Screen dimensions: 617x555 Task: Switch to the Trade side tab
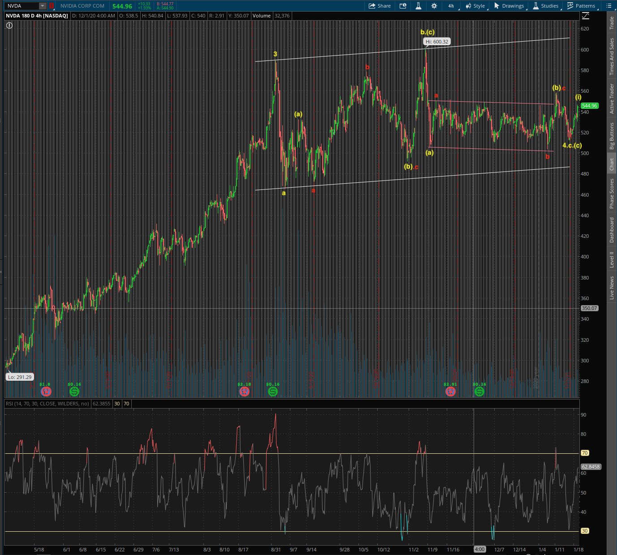coord(612,23)
